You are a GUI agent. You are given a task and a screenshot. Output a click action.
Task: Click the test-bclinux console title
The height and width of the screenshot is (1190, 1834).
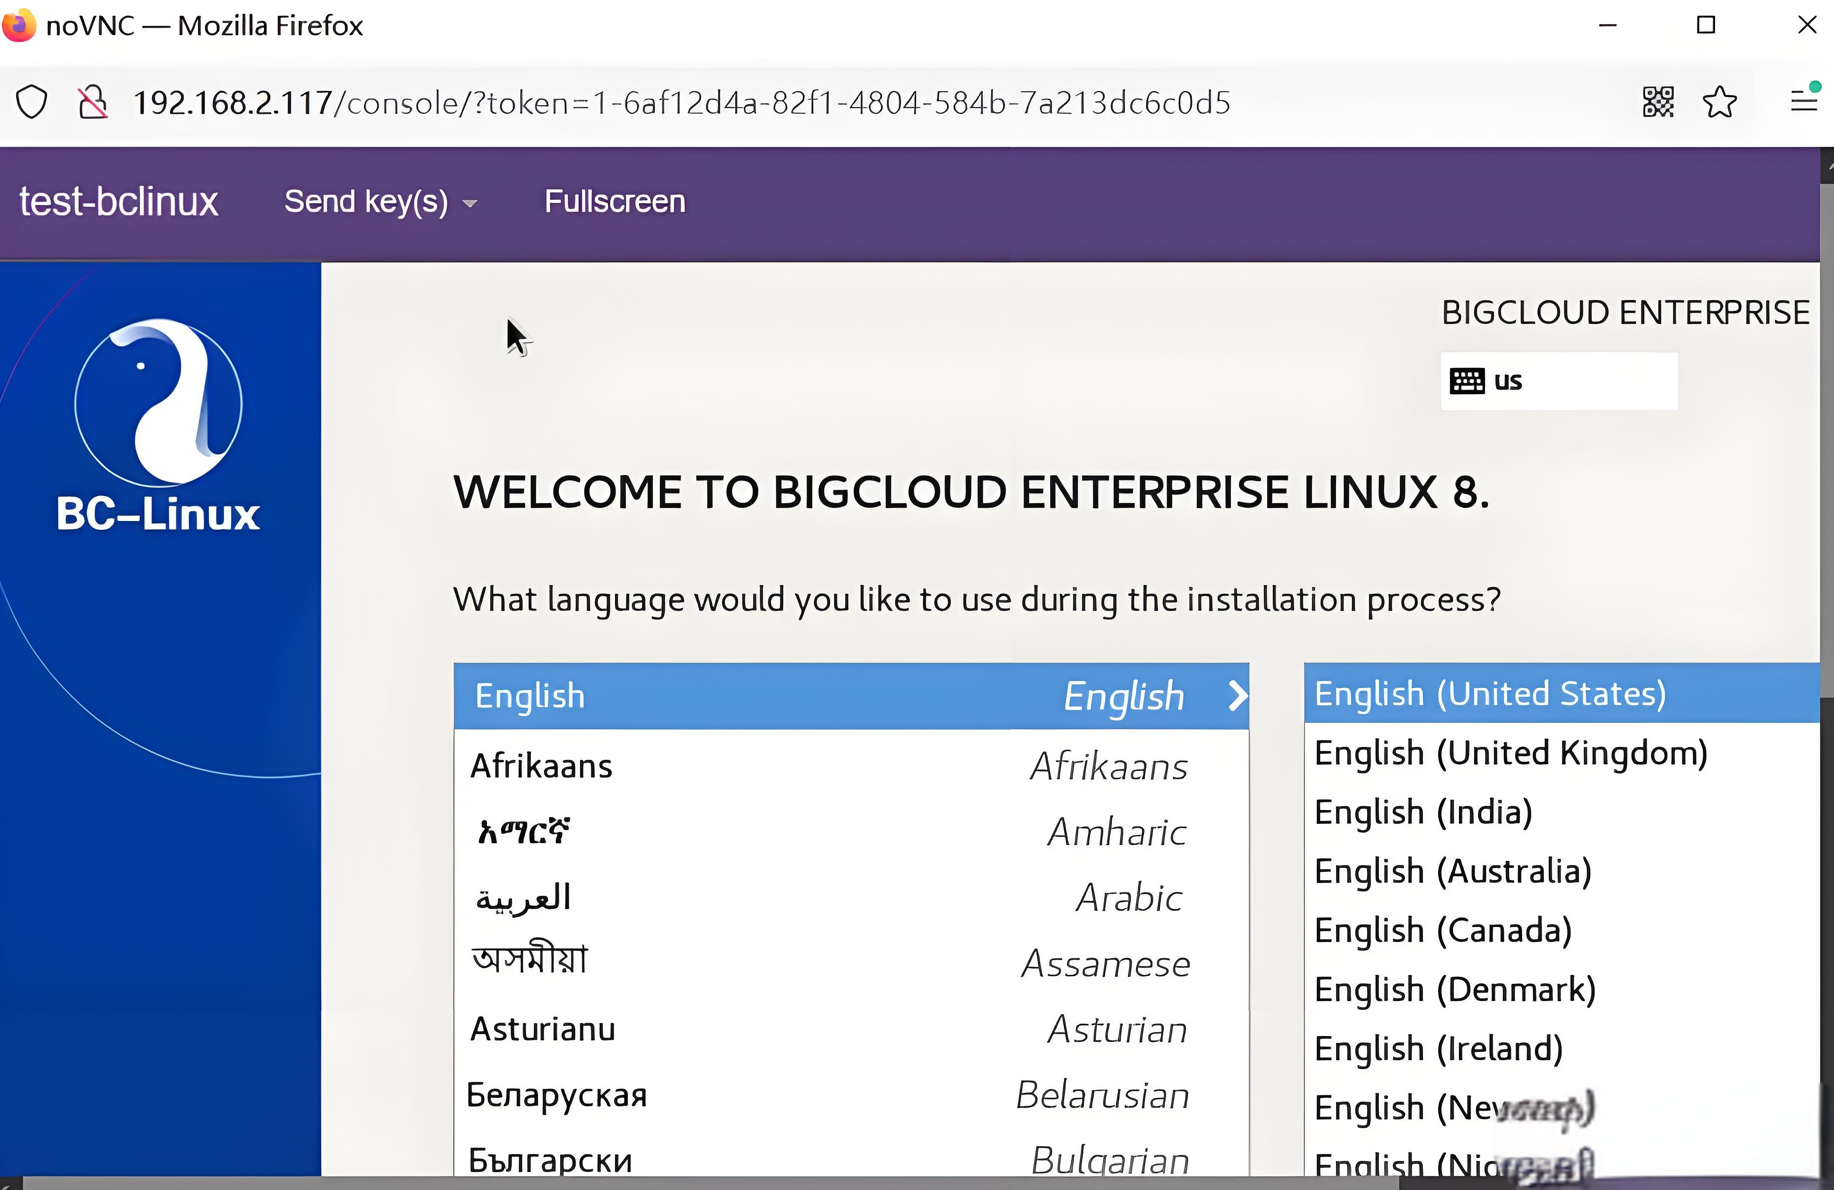point(118,202)
